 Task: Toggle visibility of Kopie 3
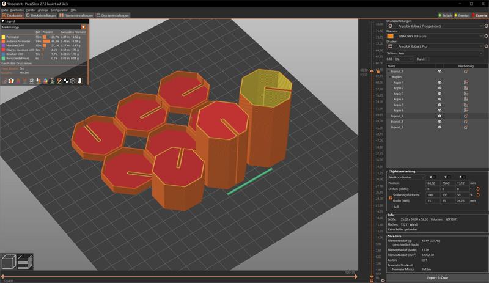(439, 94)
